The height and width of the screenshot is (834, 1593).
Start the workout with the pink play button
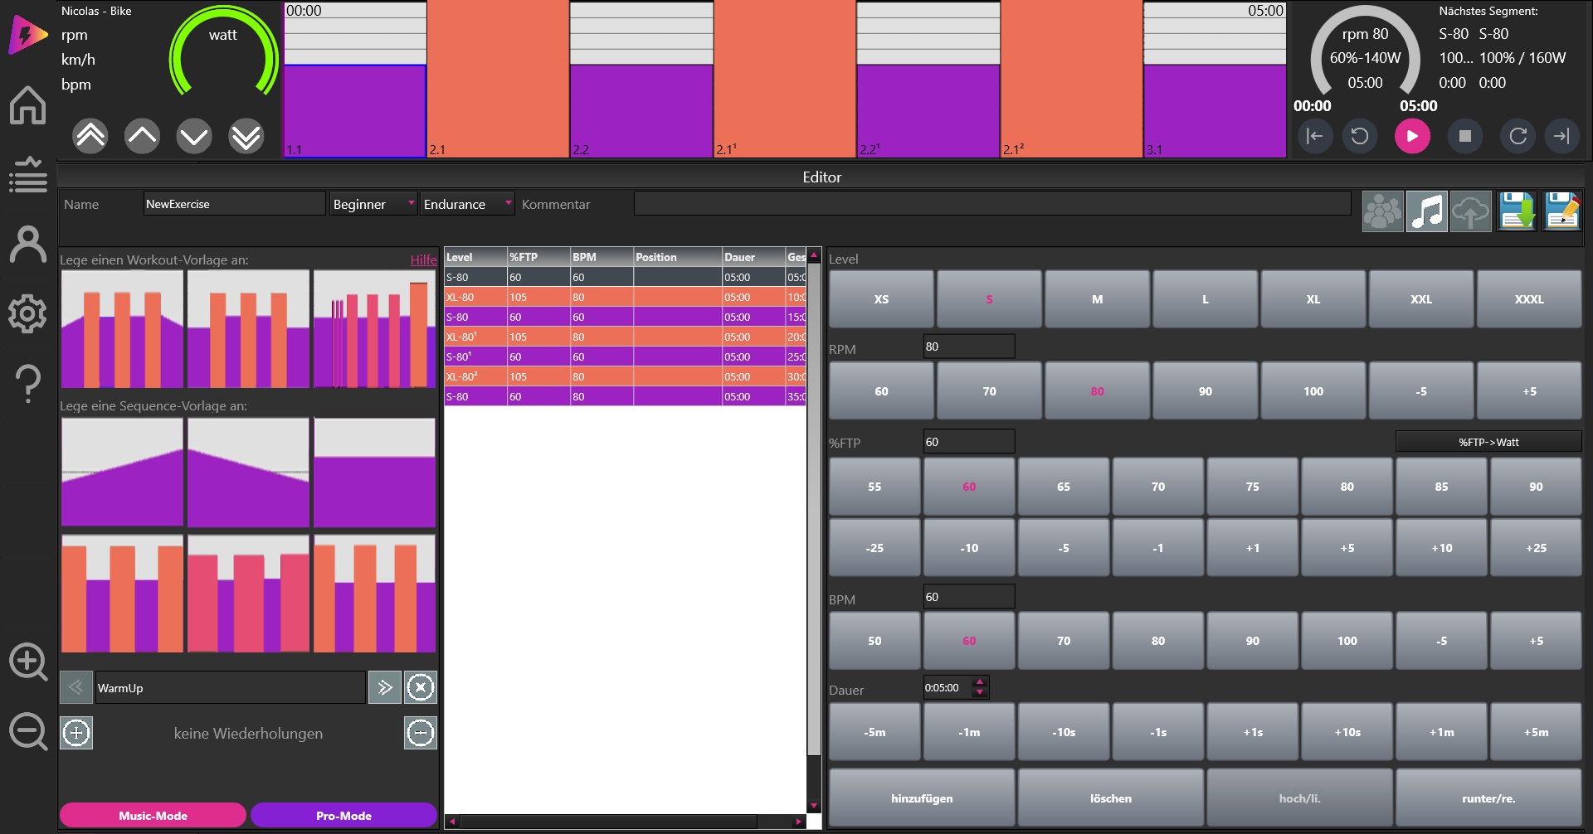(1412, 136)
